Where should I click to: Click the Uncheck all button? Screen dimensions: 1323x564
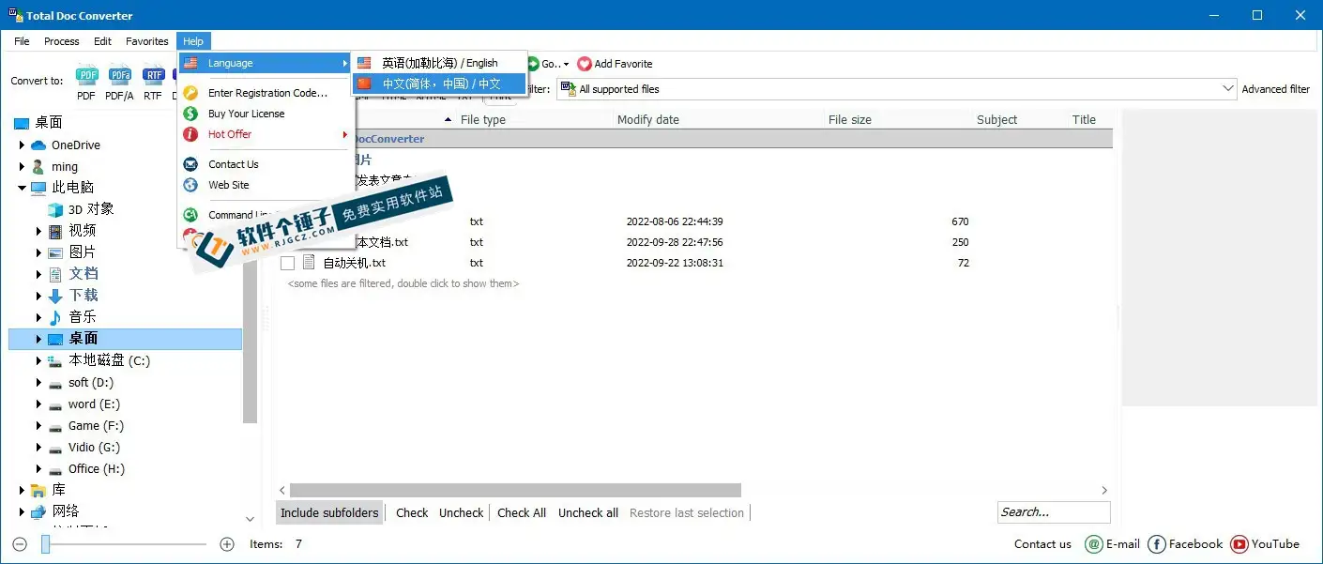588,512
